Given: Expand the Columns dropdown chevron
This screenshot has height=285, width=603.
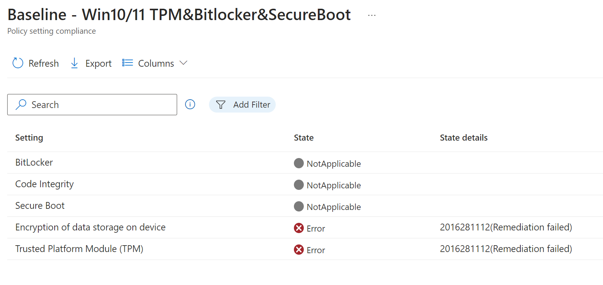Looking at the screenshot, I should [x=184, y=63].
